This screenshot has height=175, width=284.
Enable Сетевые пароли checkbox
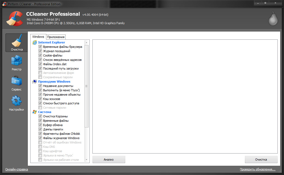(40, 107)
